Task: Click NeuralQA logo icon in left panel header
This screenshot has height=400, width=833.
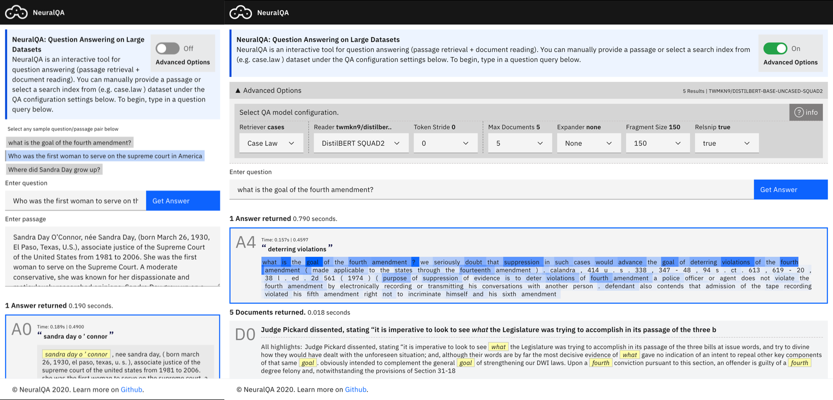Action: tap(16, 12)
